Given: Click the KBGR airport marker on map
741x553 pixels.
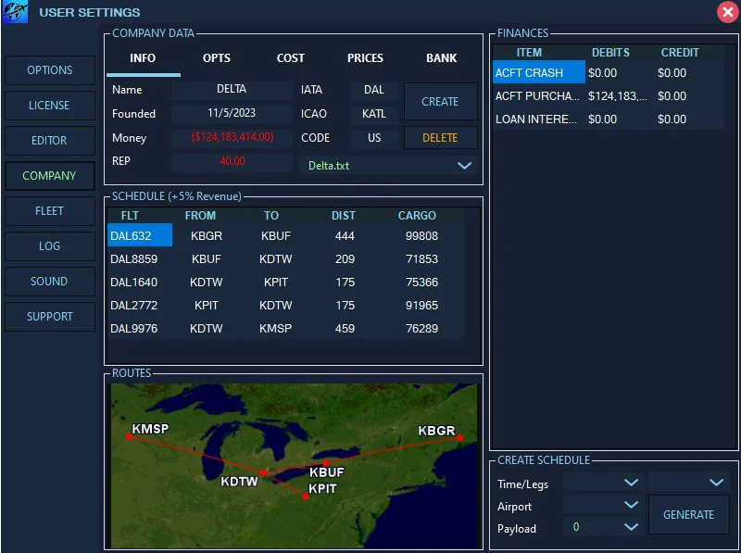Looking at the screenshot, I should point(460,438).
